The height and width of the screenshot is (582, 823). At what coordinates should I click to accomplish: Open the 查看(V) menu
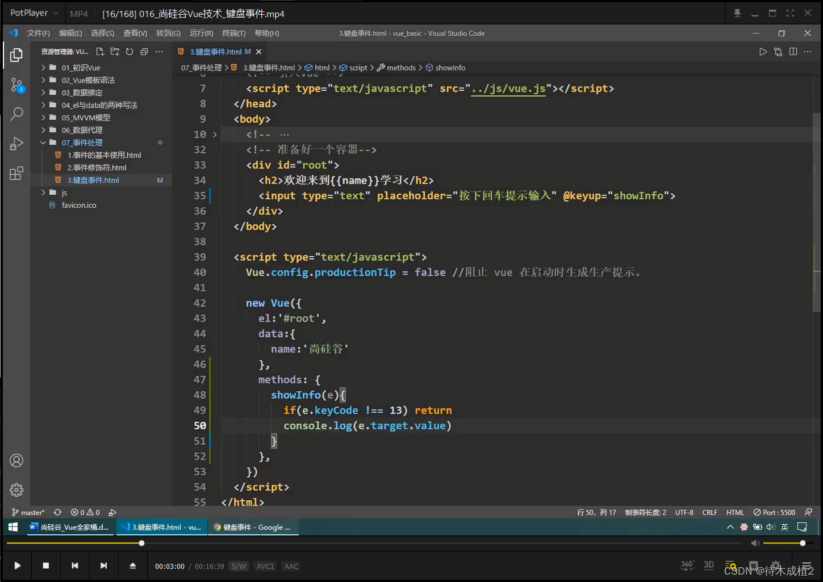[135, 34]
